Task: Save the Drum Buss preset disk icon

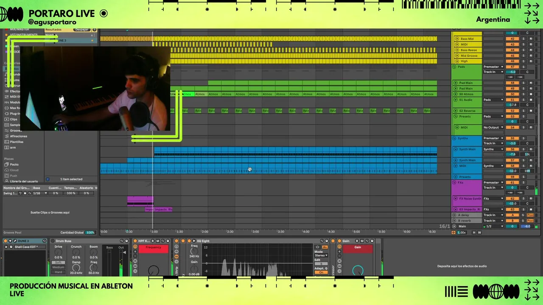Action: point(126,241)
